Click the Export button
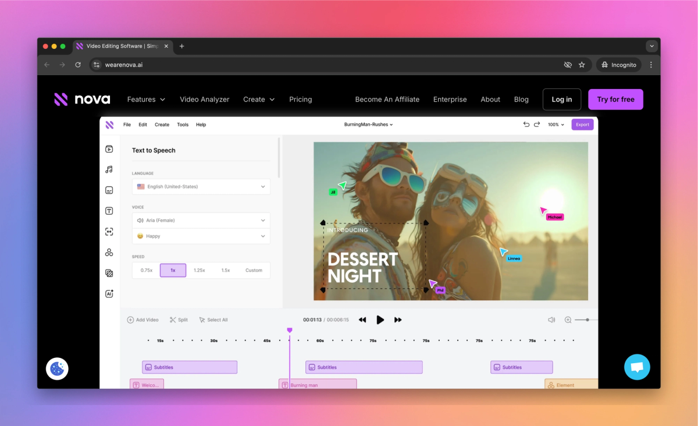The width and height of the screenshot is (698, 426). 582,125
